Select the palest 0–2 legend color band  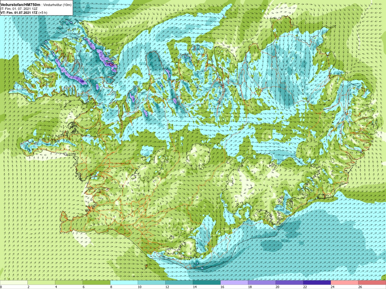14,283
